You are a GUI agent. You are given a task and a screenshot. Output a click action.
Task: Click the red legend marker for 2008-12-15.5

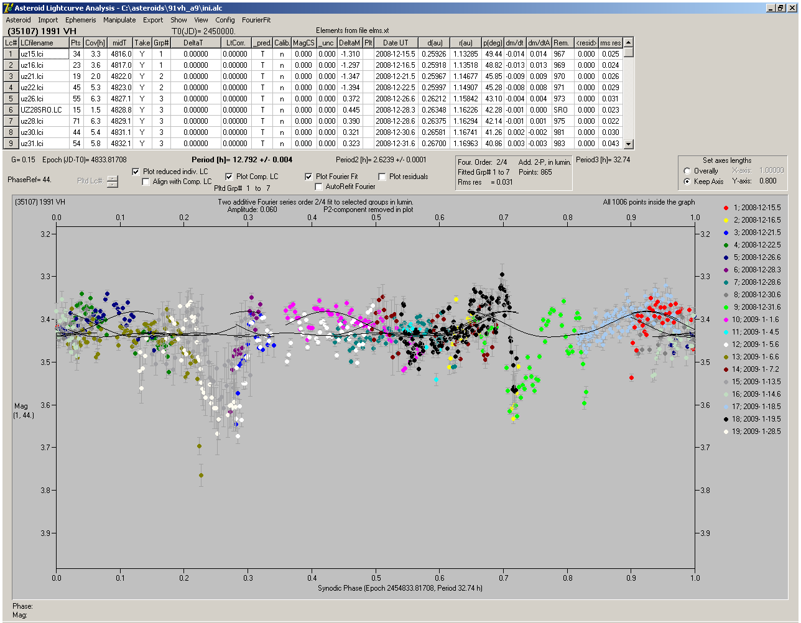pos(726,208)
